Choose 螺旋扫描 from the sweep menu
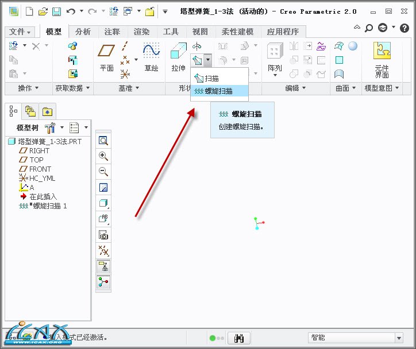Viewport: 416px width, 349px height. coord(219,91)
